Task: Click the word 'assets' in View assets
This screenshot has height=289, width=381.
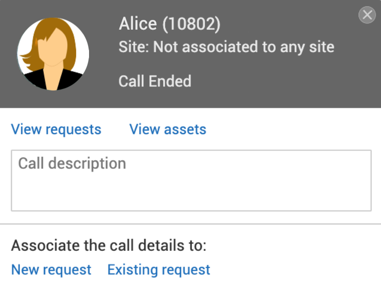Action: coord(185,130)
